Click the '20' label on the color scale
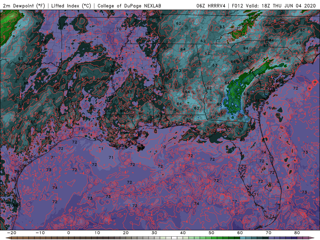Viewport: 320px width, 240px height. pyautogui.click(x=126, y=233)
